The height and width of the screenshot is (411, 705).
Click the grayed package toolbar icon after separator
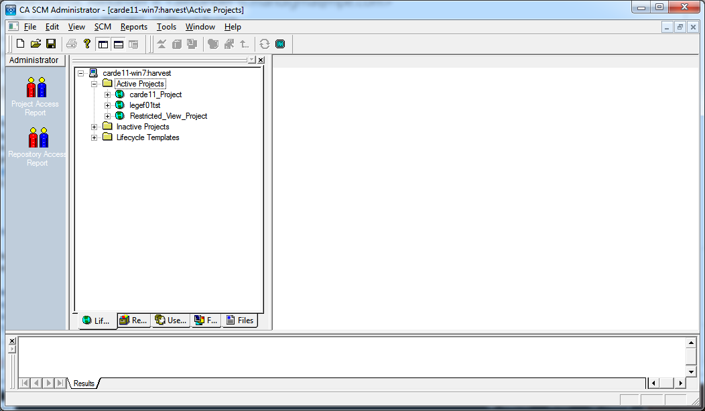click(x=213, y=44)
